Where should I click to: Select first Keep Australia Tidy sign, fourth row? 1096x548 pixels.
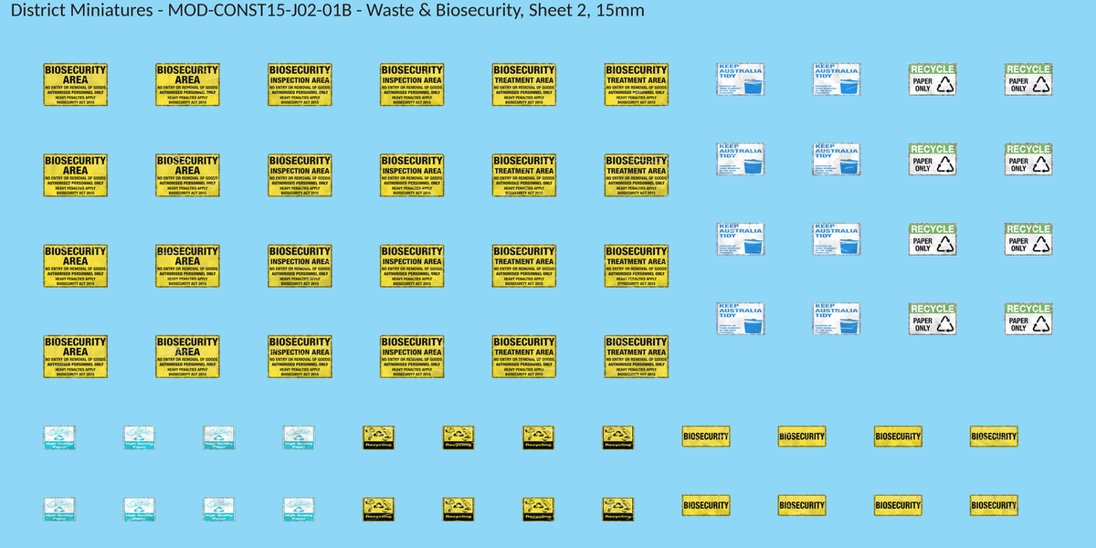741,320
